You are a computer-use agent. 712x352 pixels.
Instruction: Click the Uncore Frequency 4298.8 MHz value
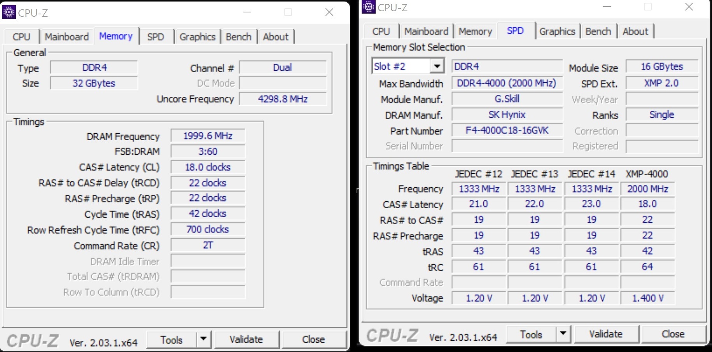pyautogui.click(x=283, y=99)
